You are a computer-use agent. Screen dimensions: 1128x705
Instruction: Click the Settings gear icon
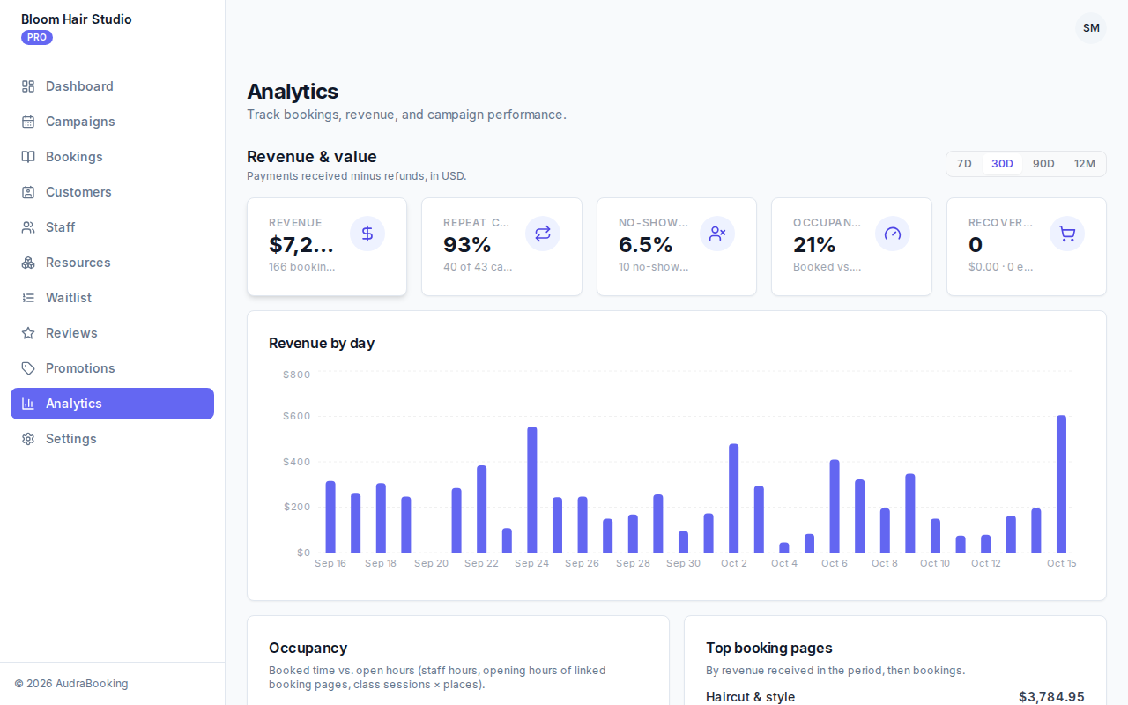click(x=28, y=439)
